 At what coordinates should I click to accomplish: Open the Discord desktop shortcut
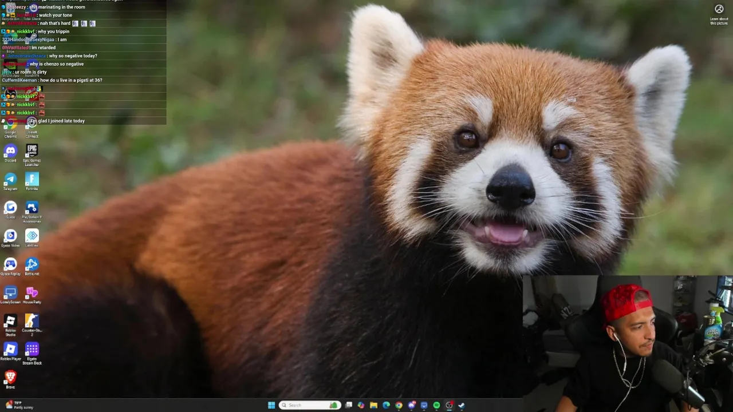(x=10, y=153)
